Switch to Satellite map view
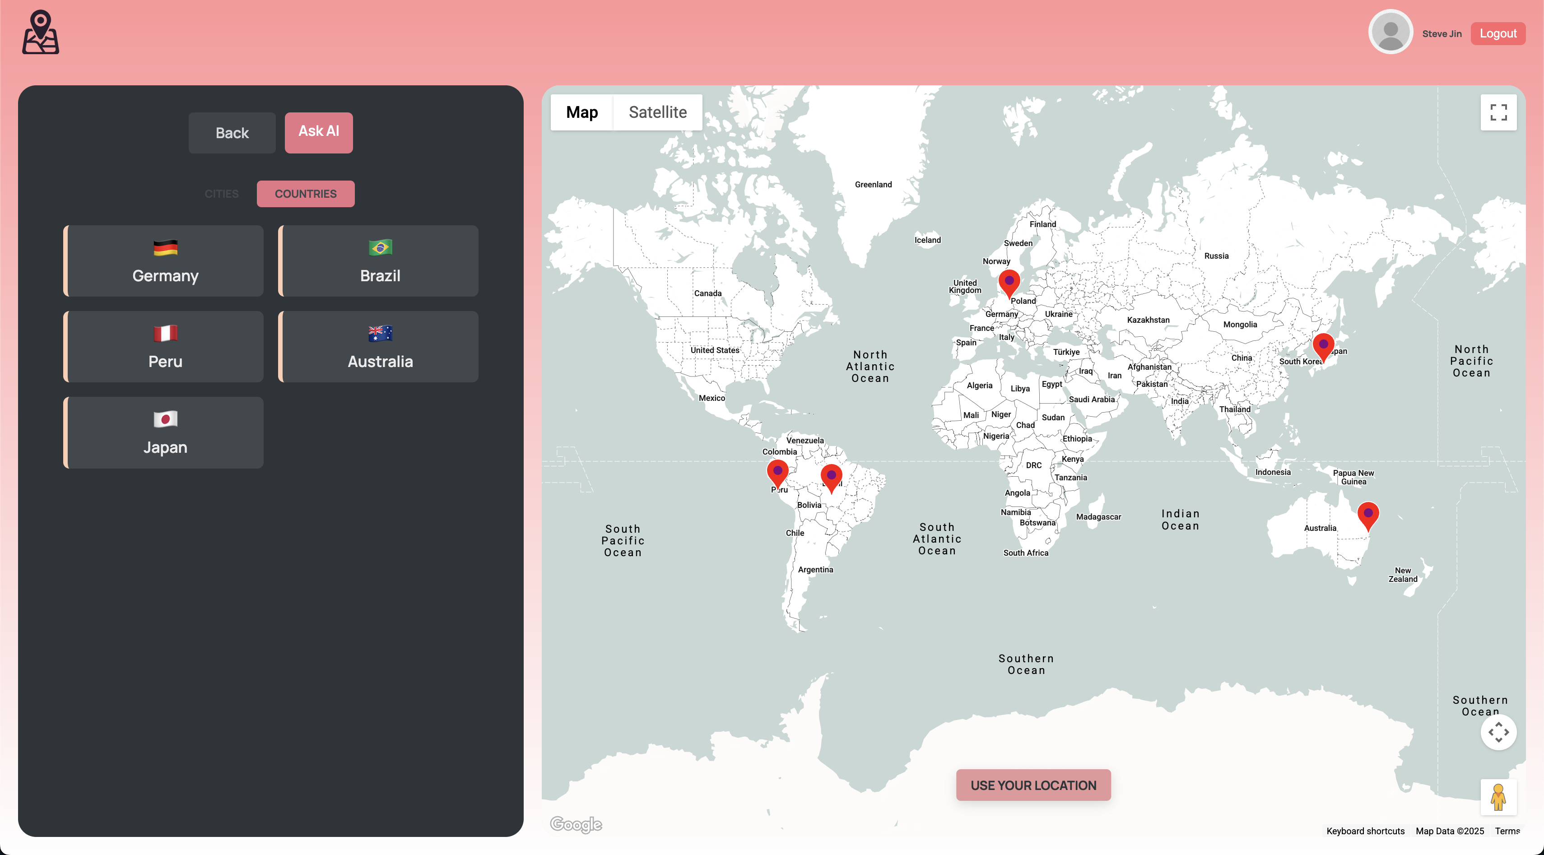This screenshot has width=1544, height=855. (x=657, y=112)
